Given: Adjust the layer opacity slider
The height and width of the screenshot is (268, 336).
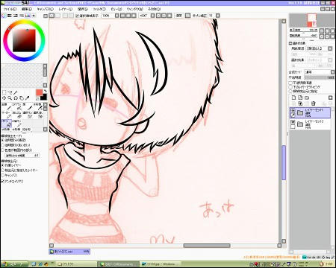Looking at the screenshot, I should pos(320,77).
